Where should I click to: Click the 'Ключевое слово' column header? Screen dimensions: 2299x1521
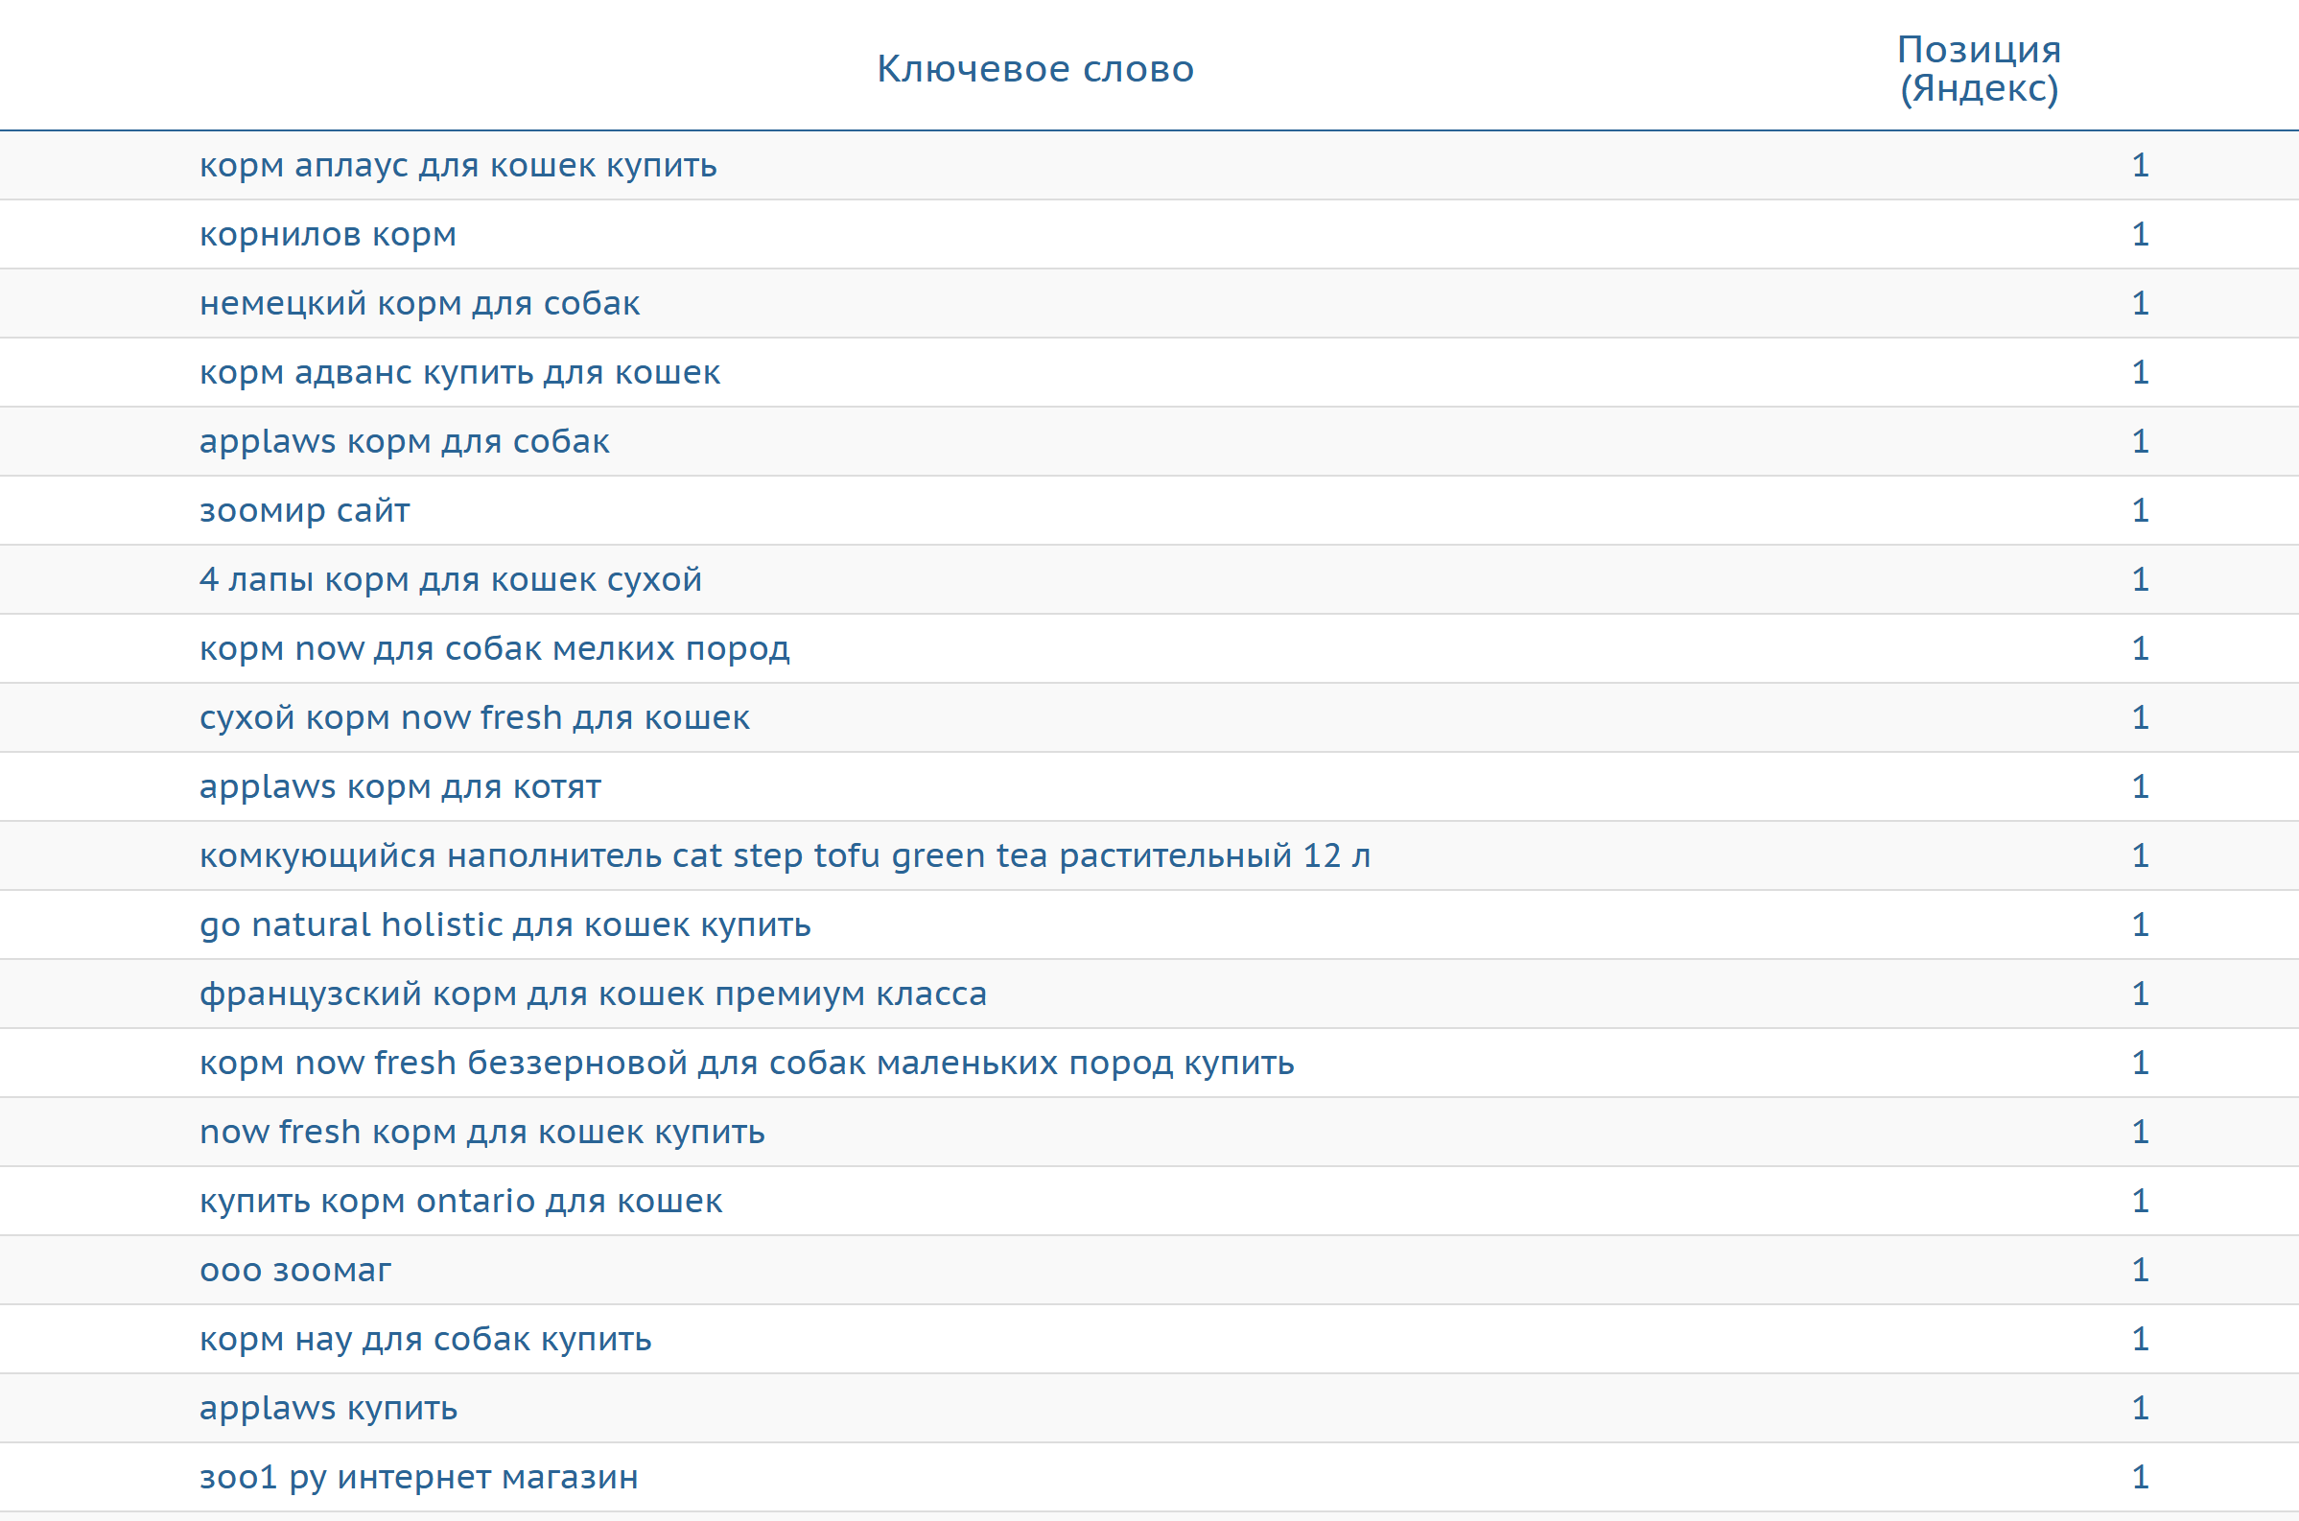tap(1035, 69)
